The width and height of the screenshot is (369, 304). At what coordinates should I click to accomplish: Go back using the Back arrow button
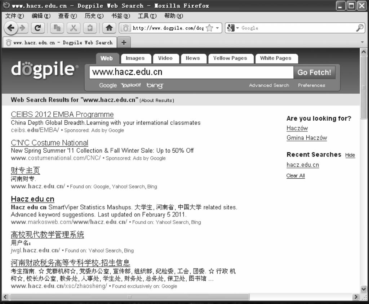pyautogui.click(x=11, y=28)
